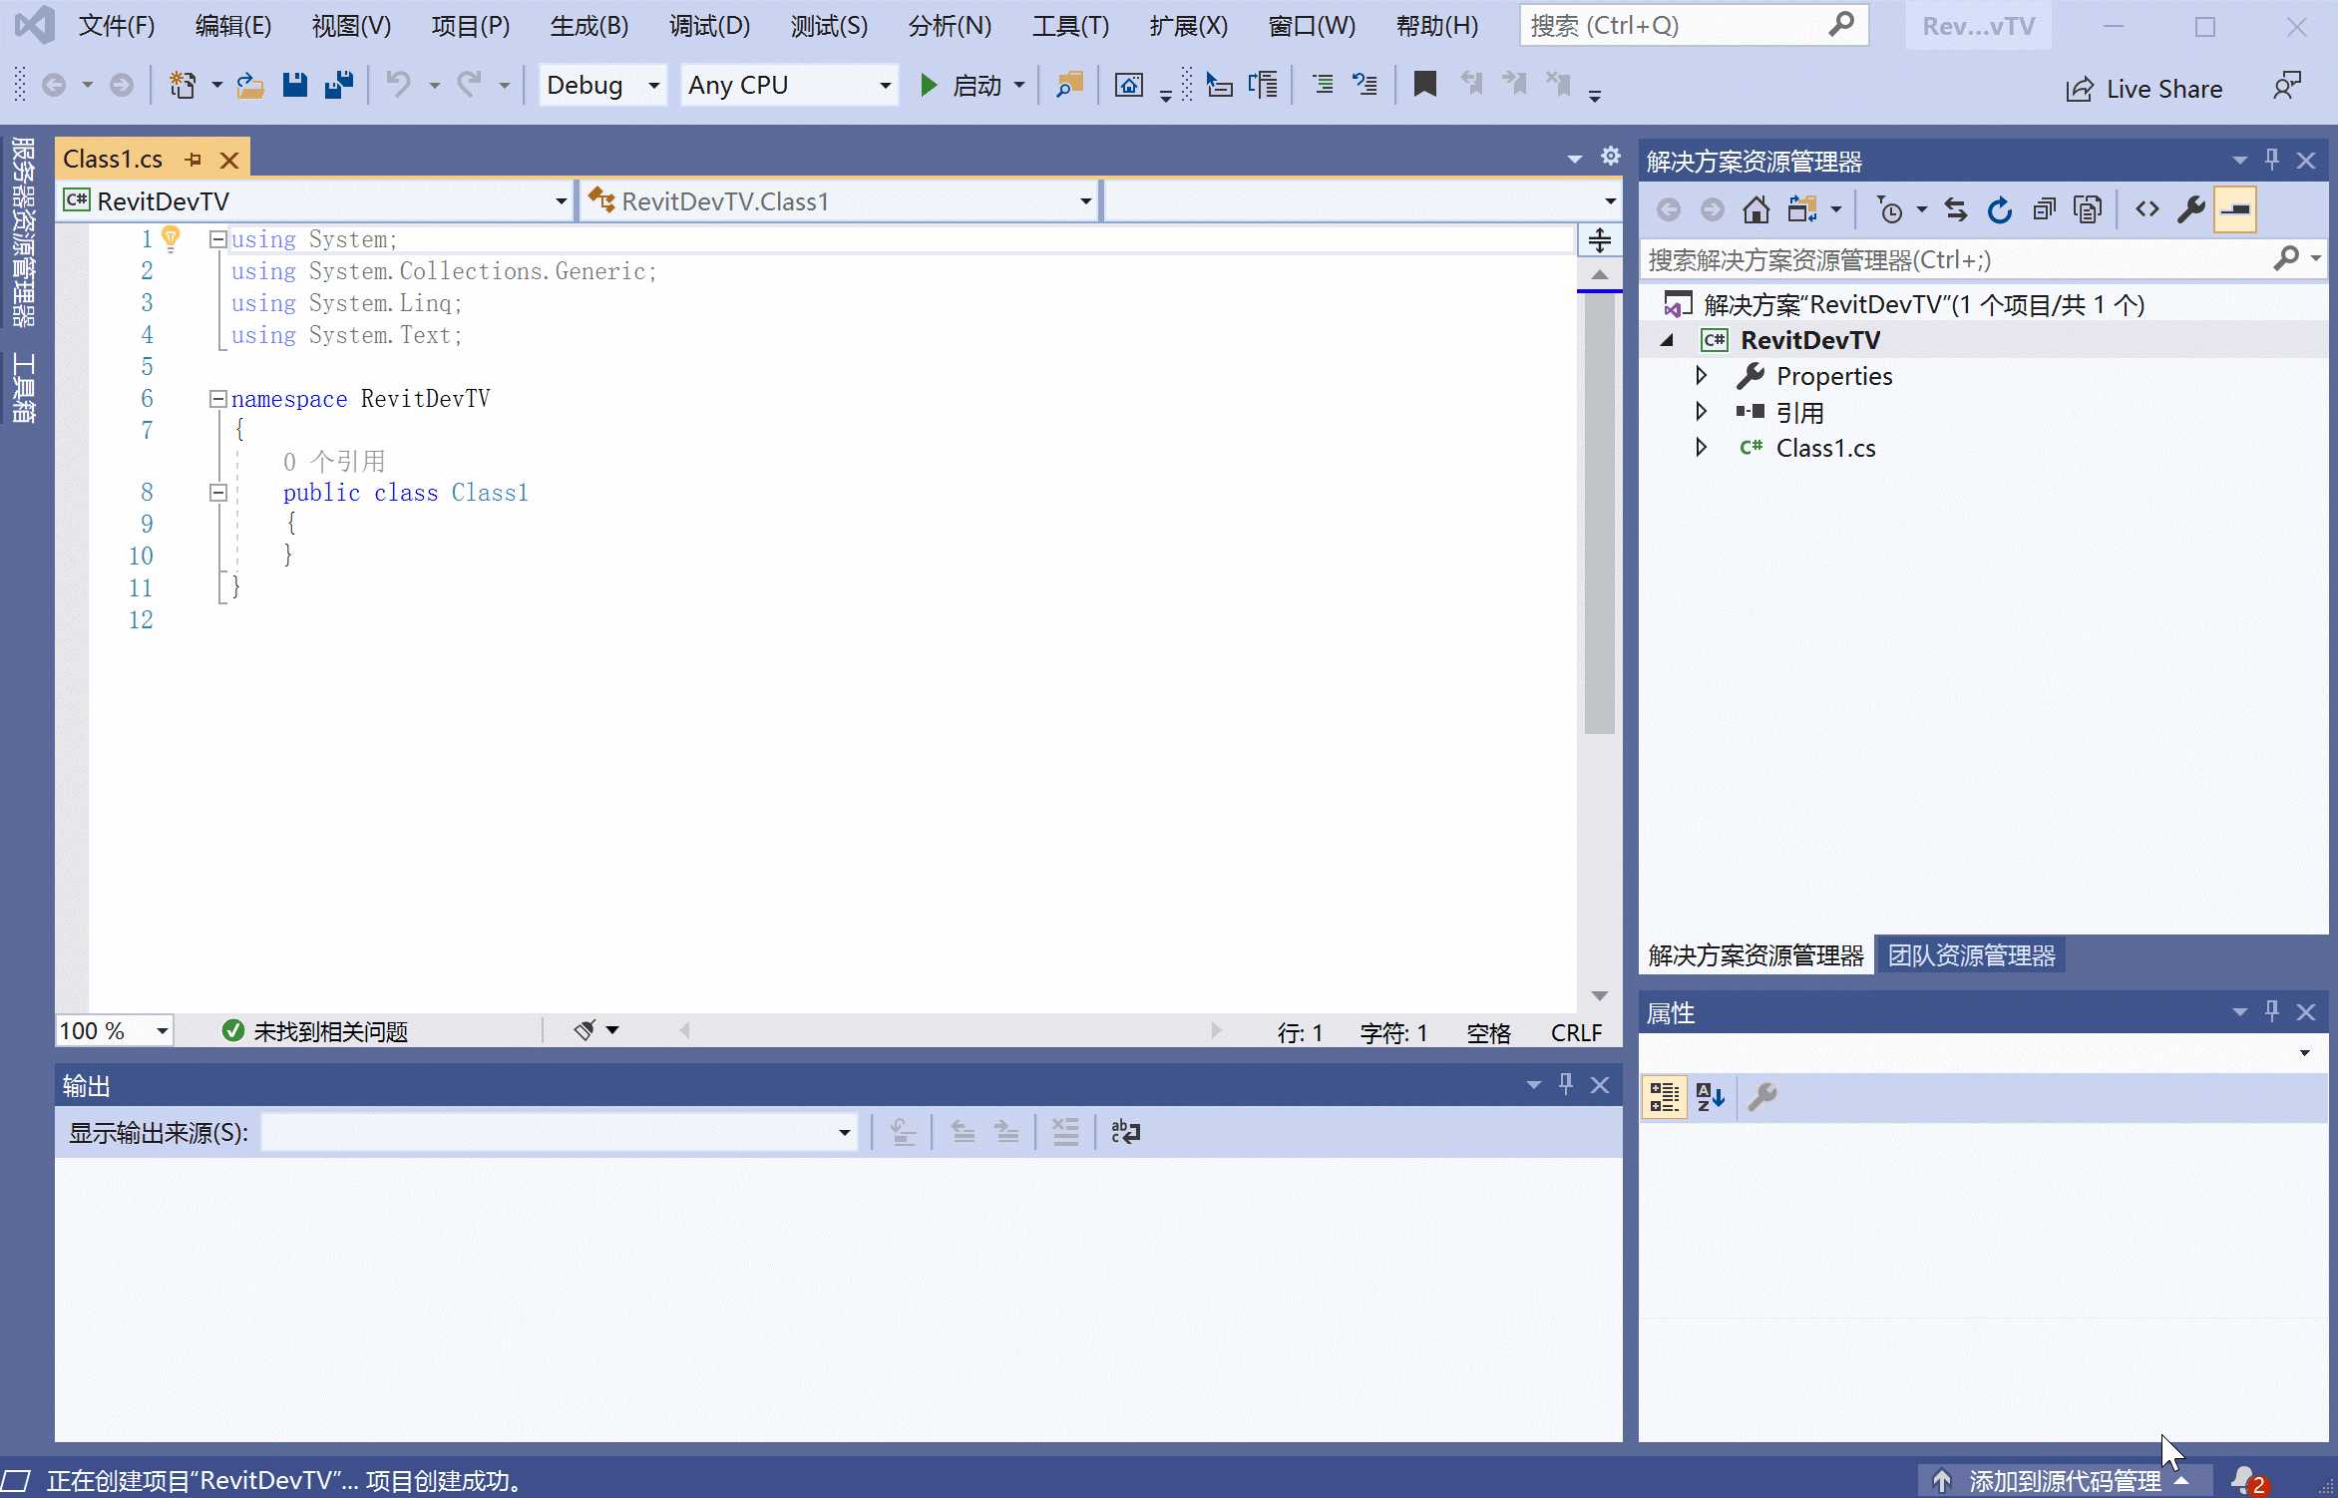Image resolution: width=2338 pixels, height=1498 pixels.
Task: Click the comment out lines icon
Action: [1323, 86]
